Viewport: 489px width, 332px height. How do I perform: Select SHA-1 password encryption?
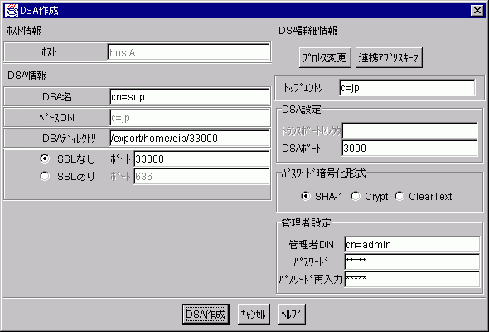pyautogui.click(x=306, y=196)
